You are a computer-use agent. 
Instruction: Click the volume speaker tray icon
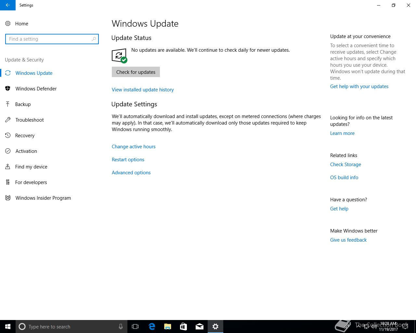click(x=374, y=326)
